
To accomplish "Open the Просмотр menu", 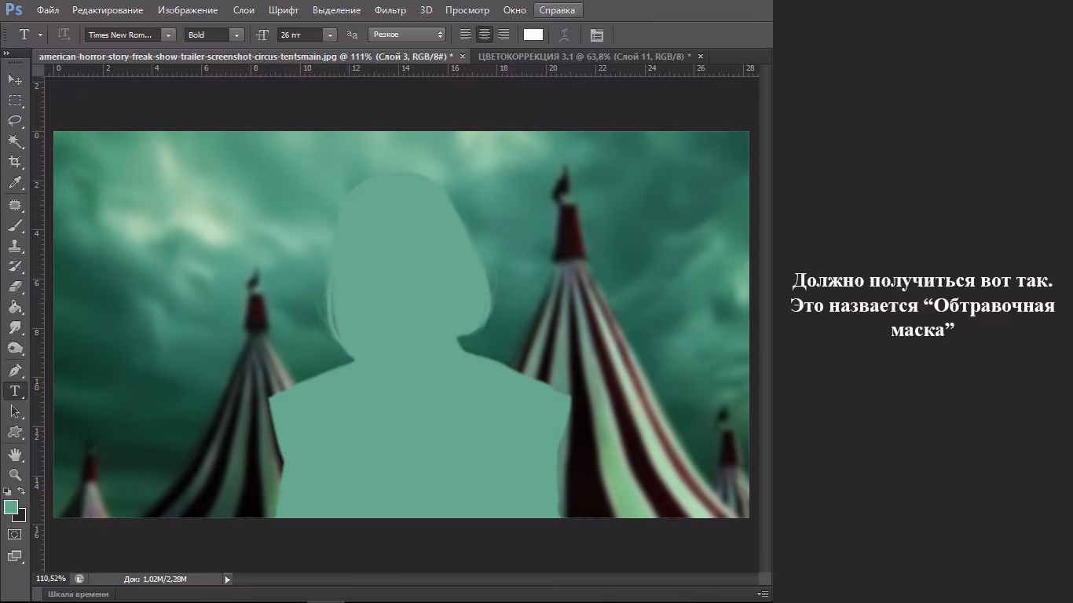I will (467, 10).
